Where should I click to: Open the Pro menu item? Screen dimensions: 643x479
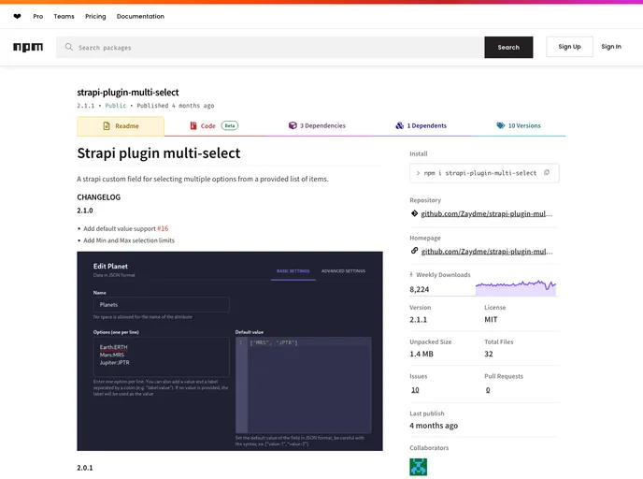[38, 17]
